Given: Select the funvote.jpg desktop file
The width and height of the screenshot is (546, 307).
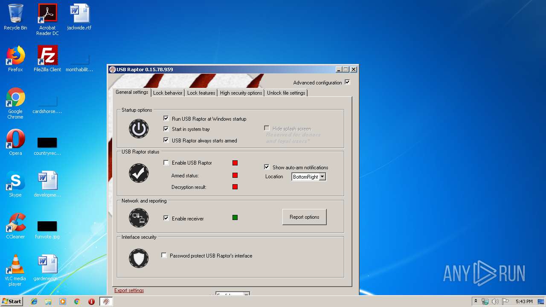Looking at the screenshot, I should [47, 229].
